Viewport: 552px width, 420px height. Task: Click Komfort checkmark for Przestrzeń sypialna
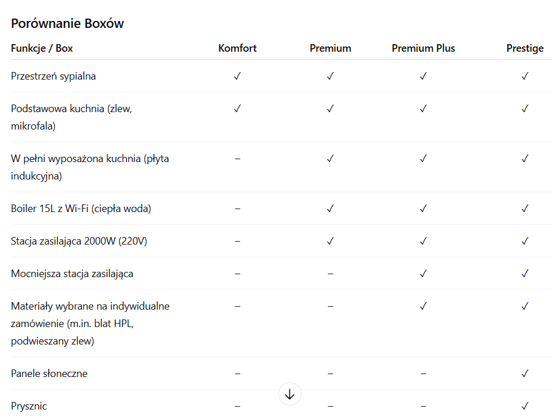click(x=237, y=76)
